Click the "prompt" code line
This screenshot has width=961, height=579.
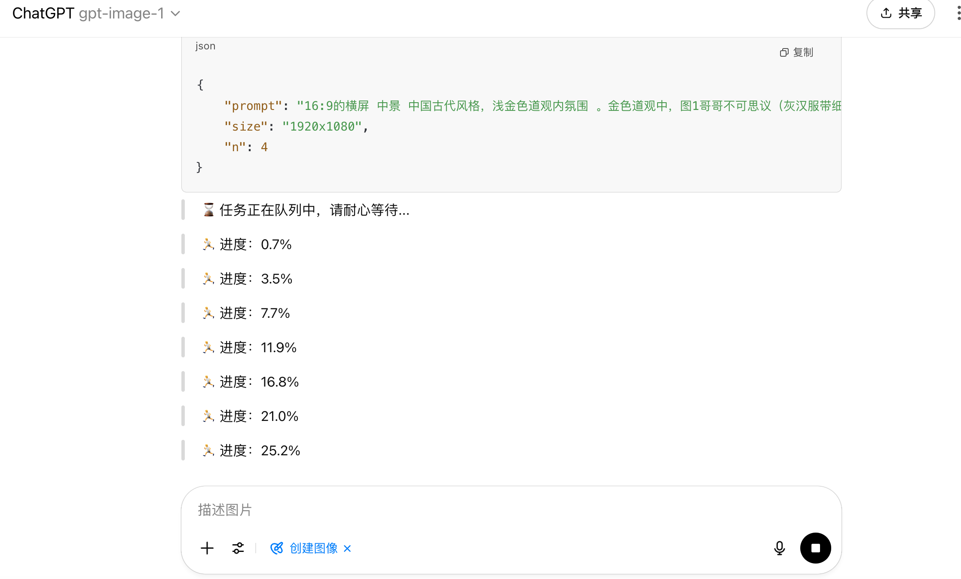[533, 106]
